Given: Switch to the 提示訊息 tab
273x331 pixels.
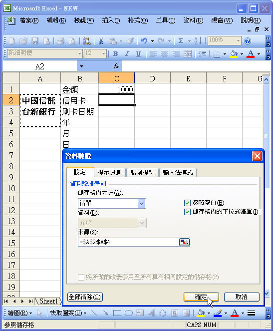Looking at the screenshot, I should 109,172.
